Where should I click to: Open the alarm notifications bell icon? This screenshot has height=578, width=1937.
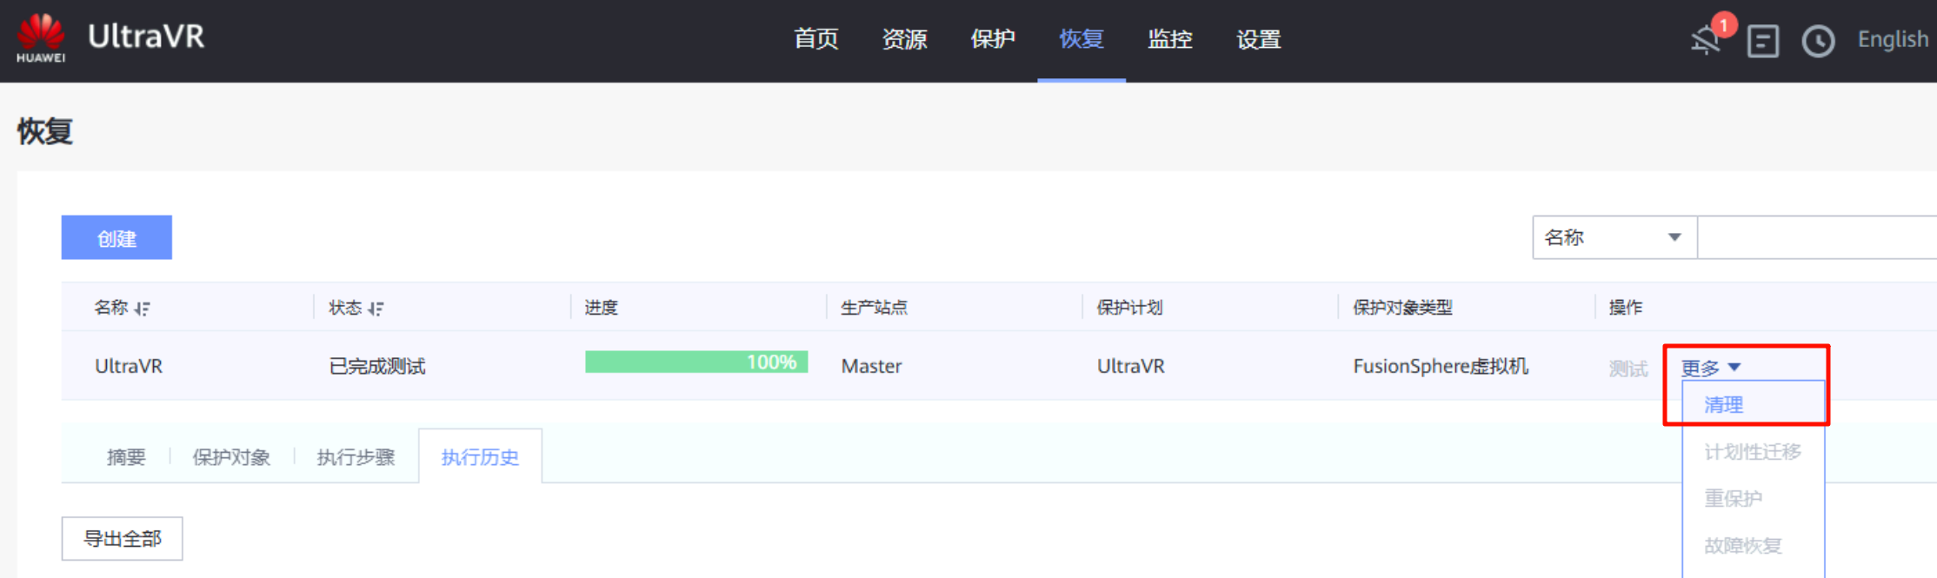[1706, 40]
